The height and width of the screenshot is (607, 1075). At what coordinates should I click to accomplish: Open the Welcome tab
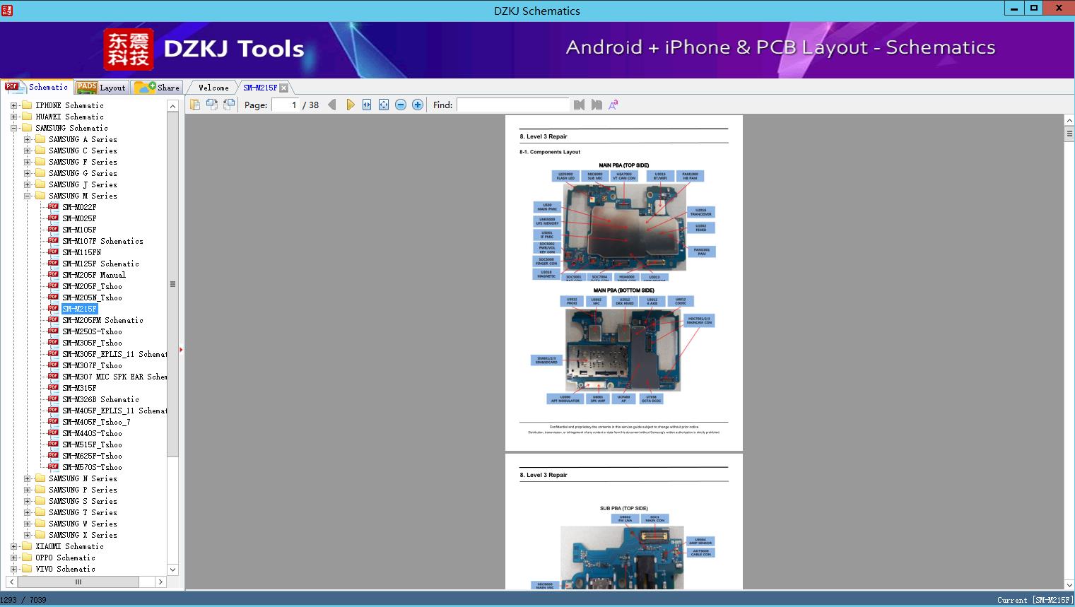(213, 88)
